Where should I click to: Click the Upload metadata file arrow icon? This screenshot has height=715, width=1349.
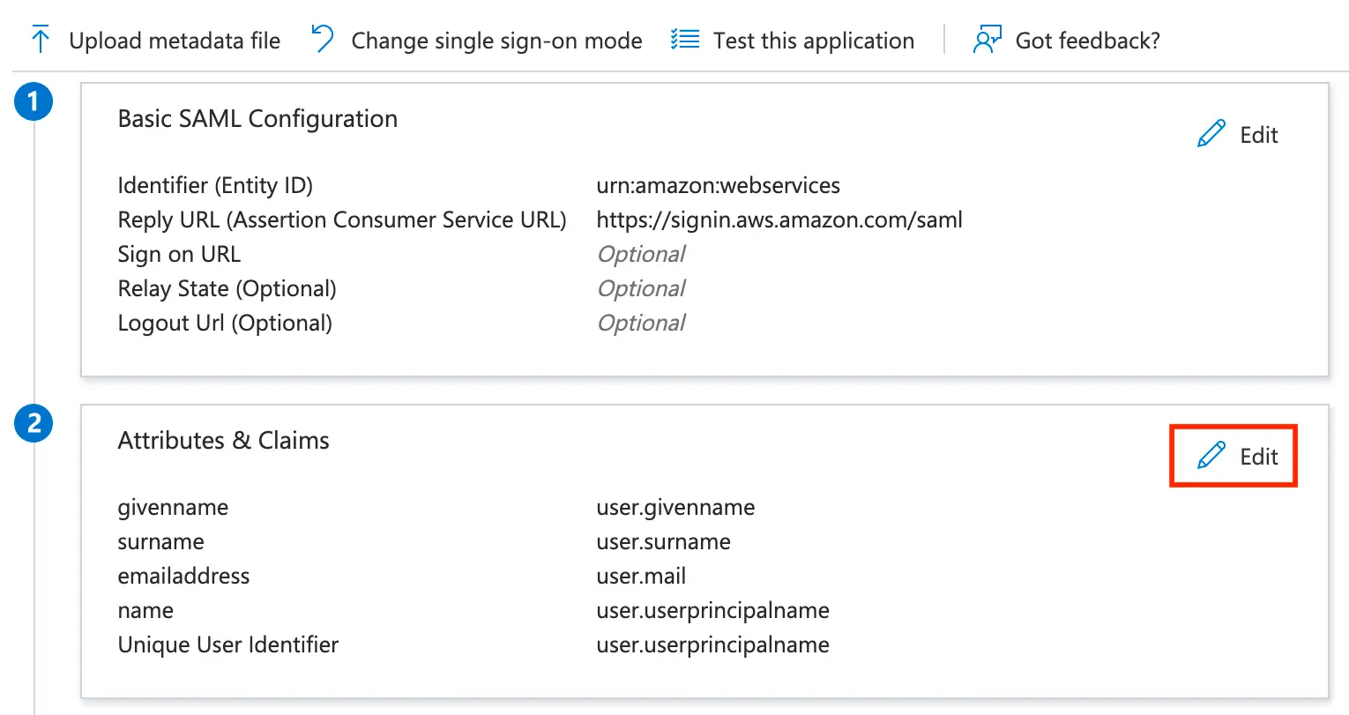point(41,40)
